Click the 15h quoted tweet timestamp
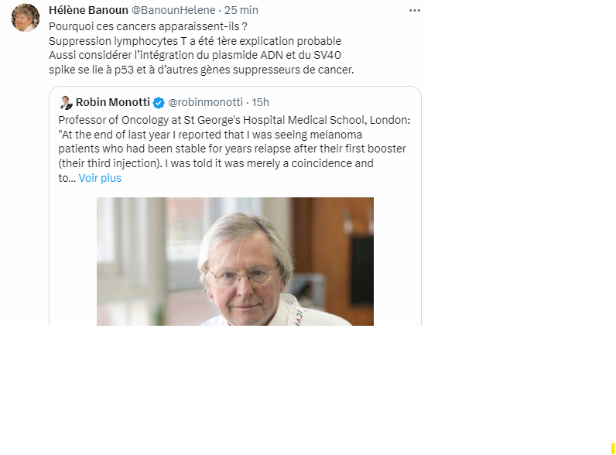 coord(261,102)
